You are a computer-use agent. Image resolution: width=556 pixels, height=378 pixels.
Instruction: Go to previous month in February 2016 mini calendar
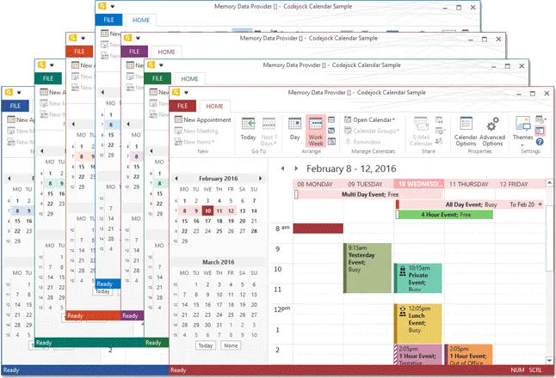176,179
